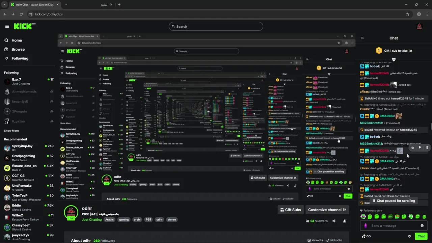Reload the browser page
432x243 pixels.
coord(21,14)
